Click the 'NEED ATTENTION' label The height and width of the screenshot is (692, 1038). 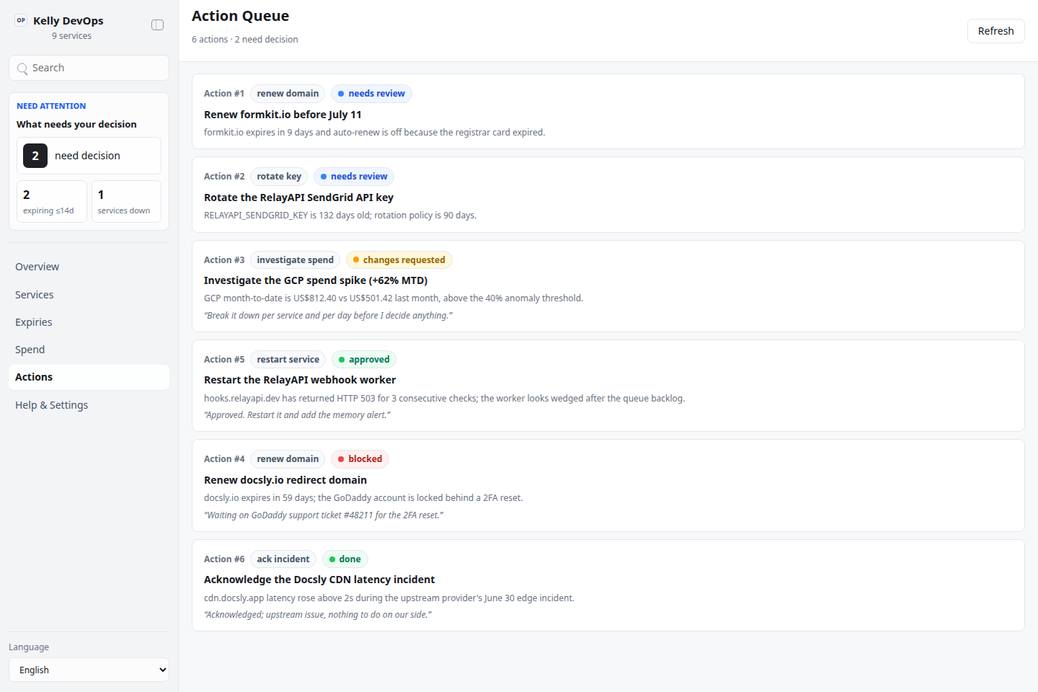tap(51, 106)
